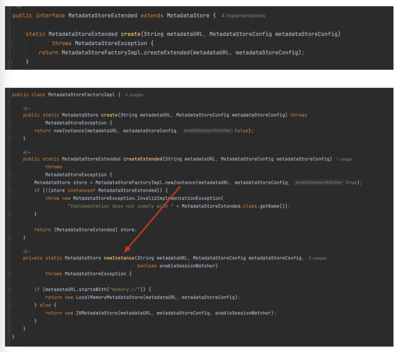The width and height of the screenshot is (403, 352).
Task: Click fold end marker below ZKMetadataStore return line
Action: (x=10, y=321)
